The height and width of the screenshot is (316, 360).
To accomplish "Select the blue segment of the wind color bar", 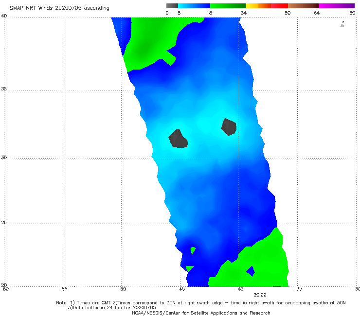I will [x=194, y=6].
